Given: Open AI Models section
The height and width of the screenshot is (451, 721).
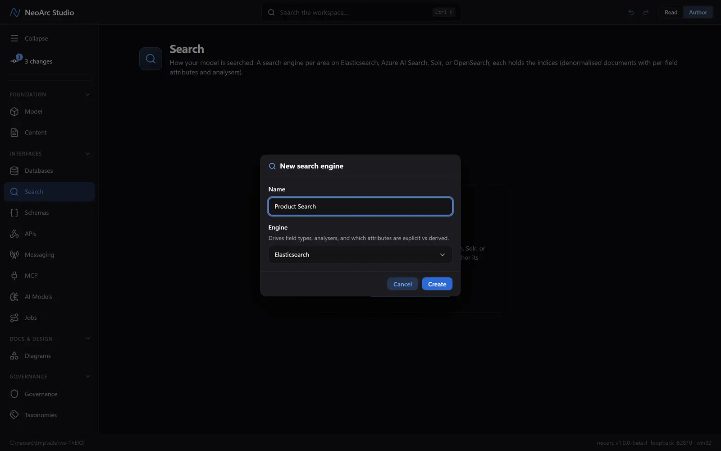Looking at the screenshot, I should [49, 297].
